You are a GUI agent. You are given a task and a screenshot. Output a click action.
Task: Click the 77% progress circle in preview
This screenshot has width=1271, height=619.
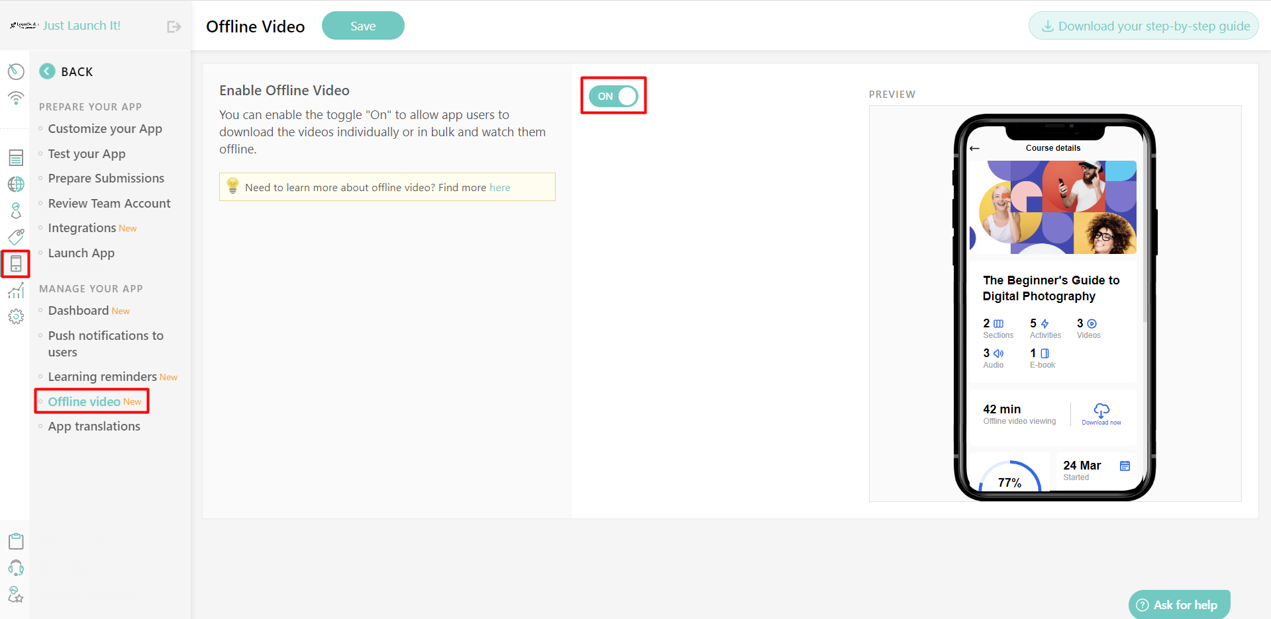click(1010, 481)
